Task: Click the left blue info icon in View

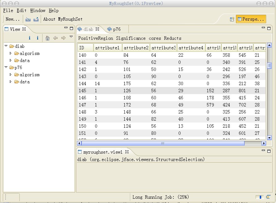Action: tap(30, 38)
